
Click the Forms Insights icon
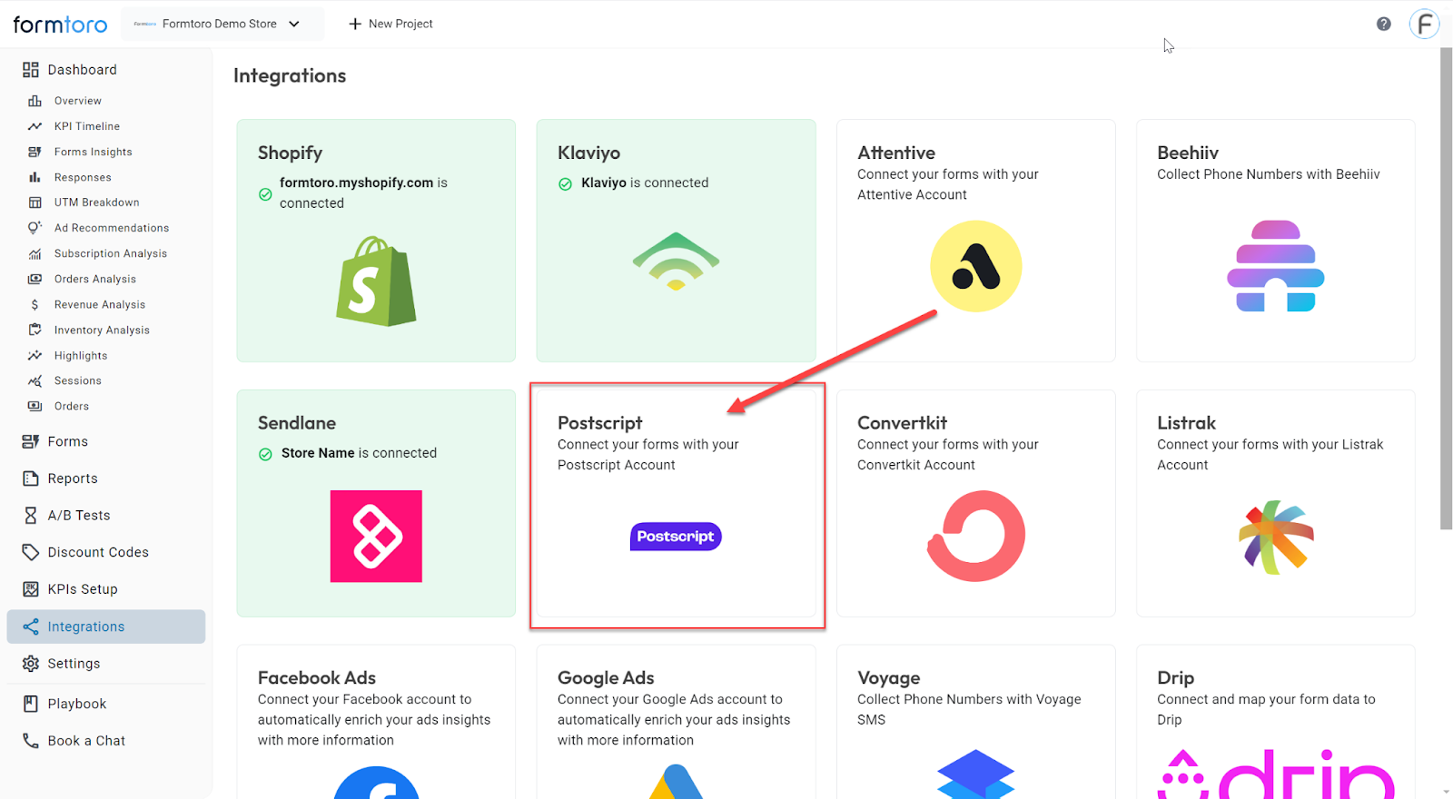tap(35, 152)
